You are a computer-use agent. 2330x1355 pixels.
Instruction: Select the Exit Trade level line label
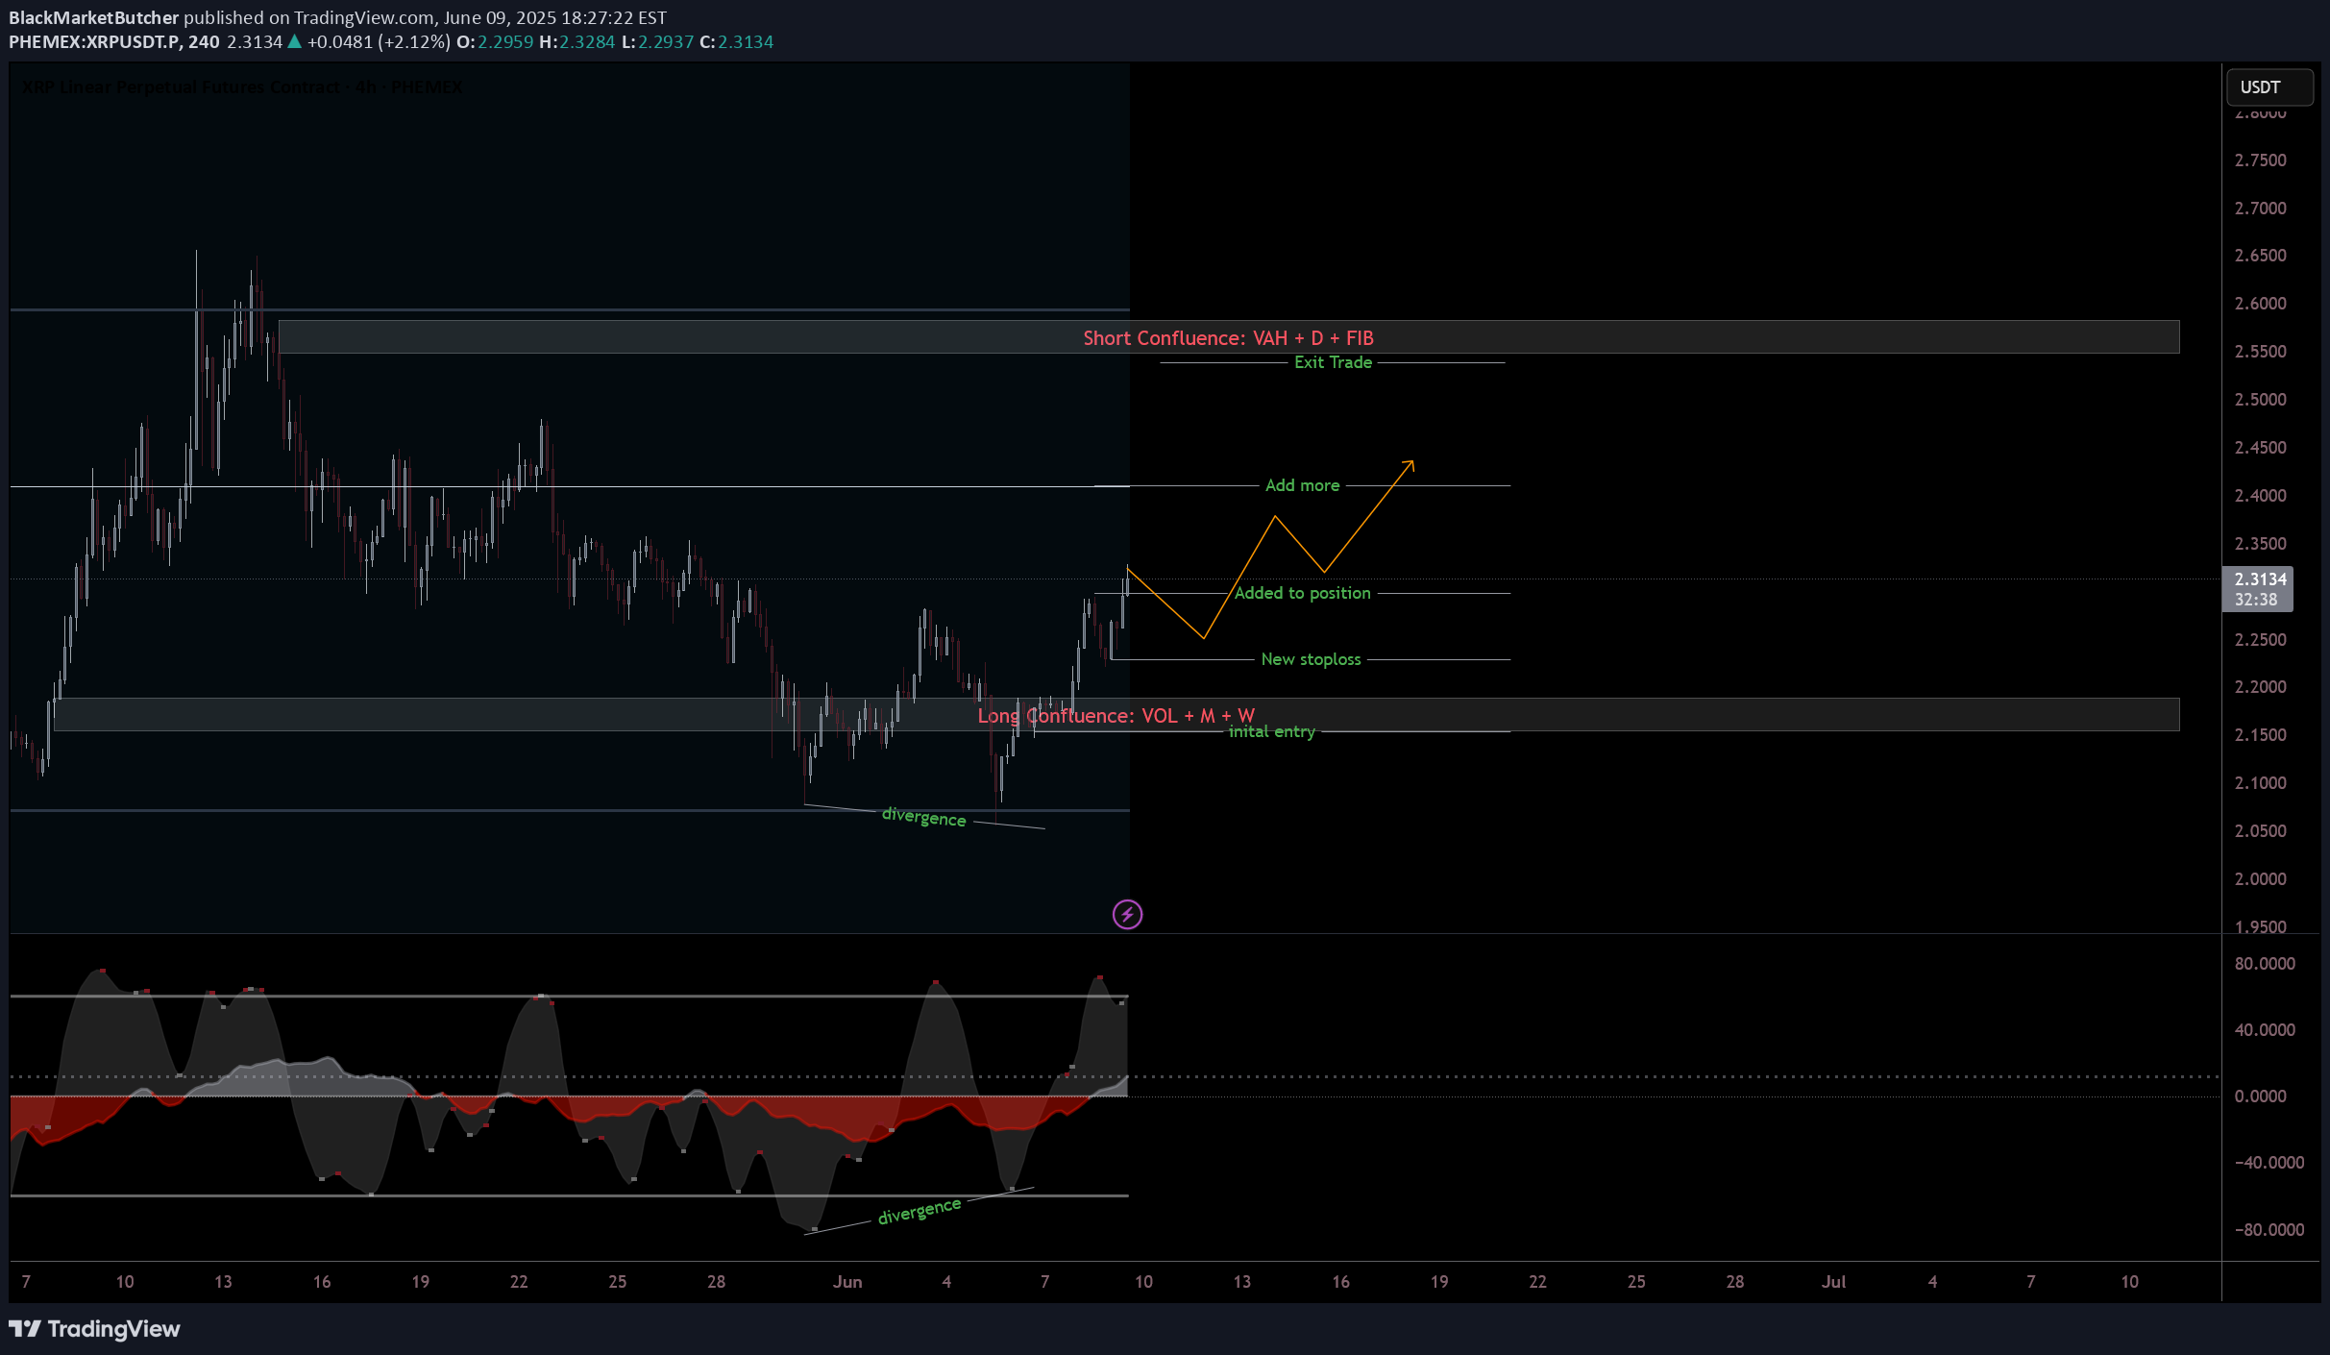tap(1333, 362)
